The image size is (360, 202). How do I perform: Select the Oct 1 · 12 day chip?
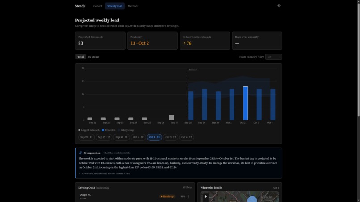[138, 137]
